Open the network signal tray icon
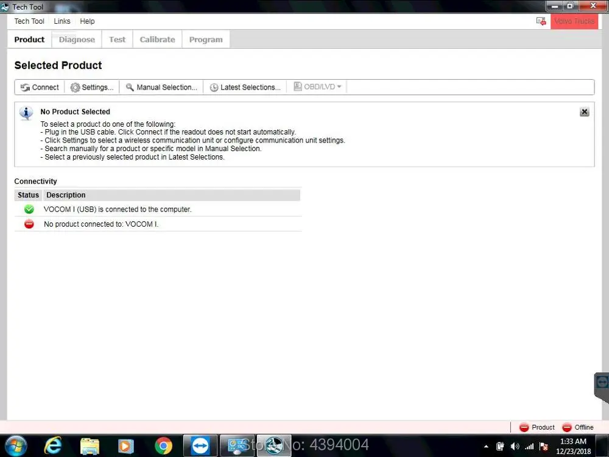Image resolution: width=609 pixels, height=457 pixels. coord(529,447)
